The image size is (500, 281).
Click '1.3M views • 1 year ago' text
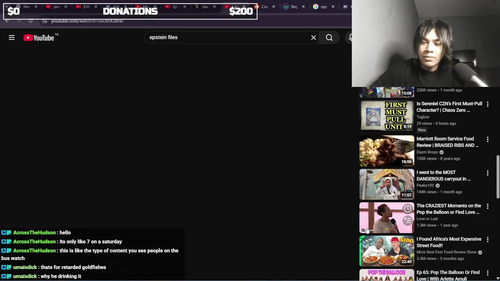tap(437, 226)
